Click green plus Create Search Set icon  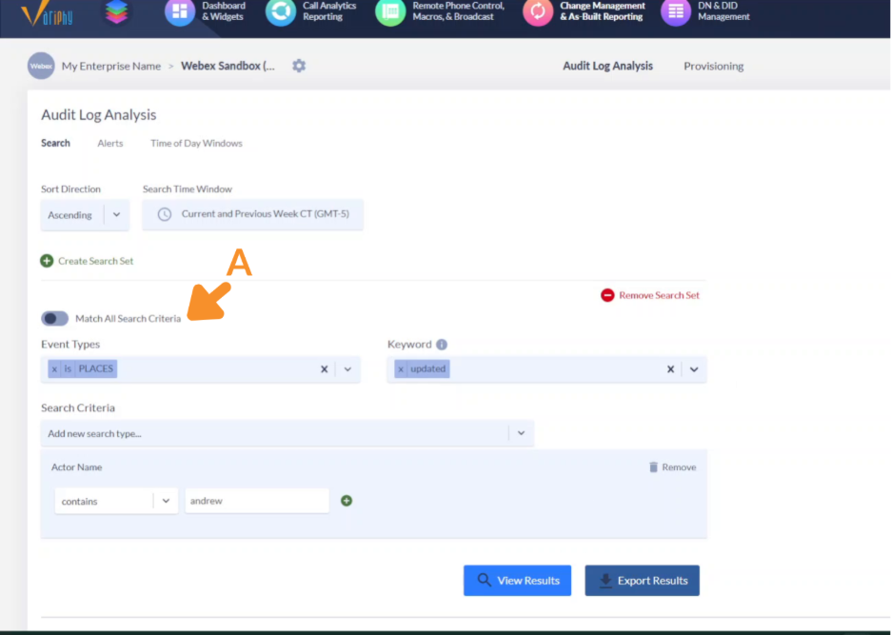[47, 261]
